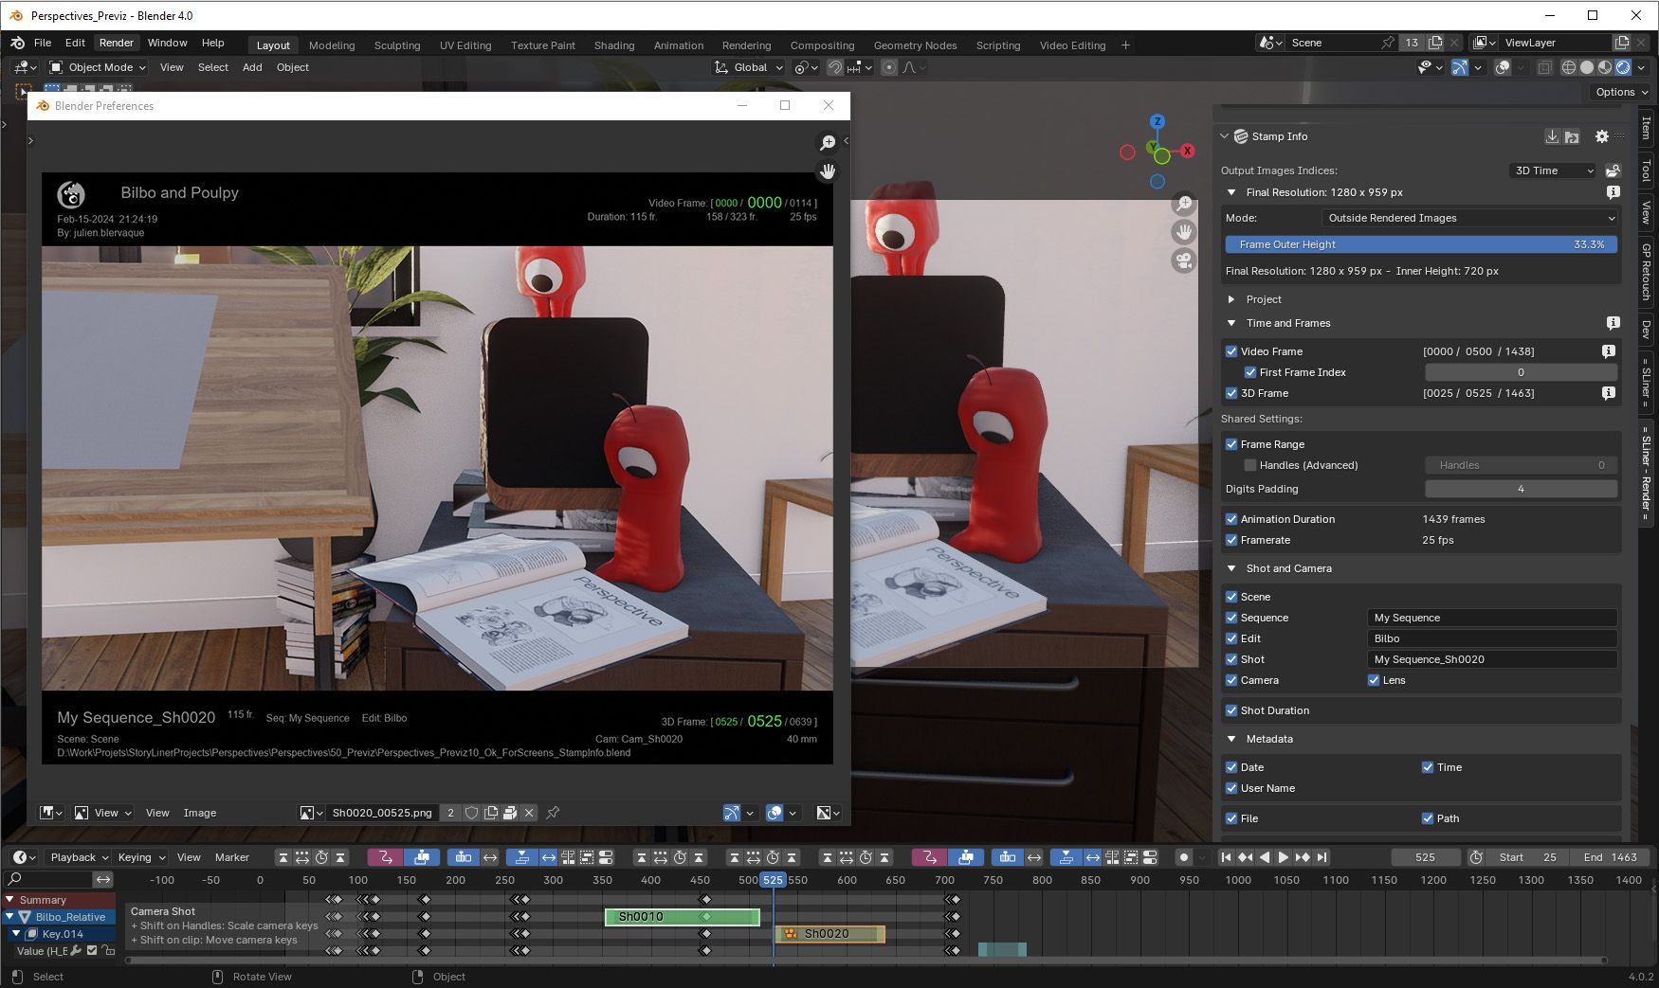1659x988 pixels.
Task: Click the info icon beside Video Frame
Action: [x=1608, y=351]
